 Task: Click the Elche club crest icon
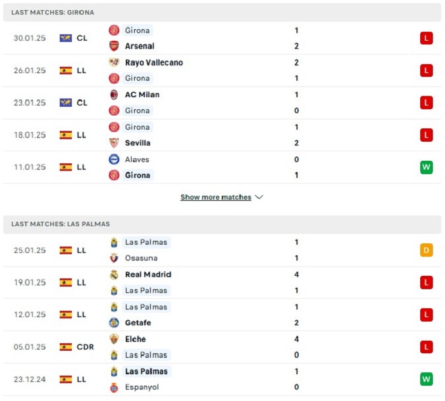(114, 339)
